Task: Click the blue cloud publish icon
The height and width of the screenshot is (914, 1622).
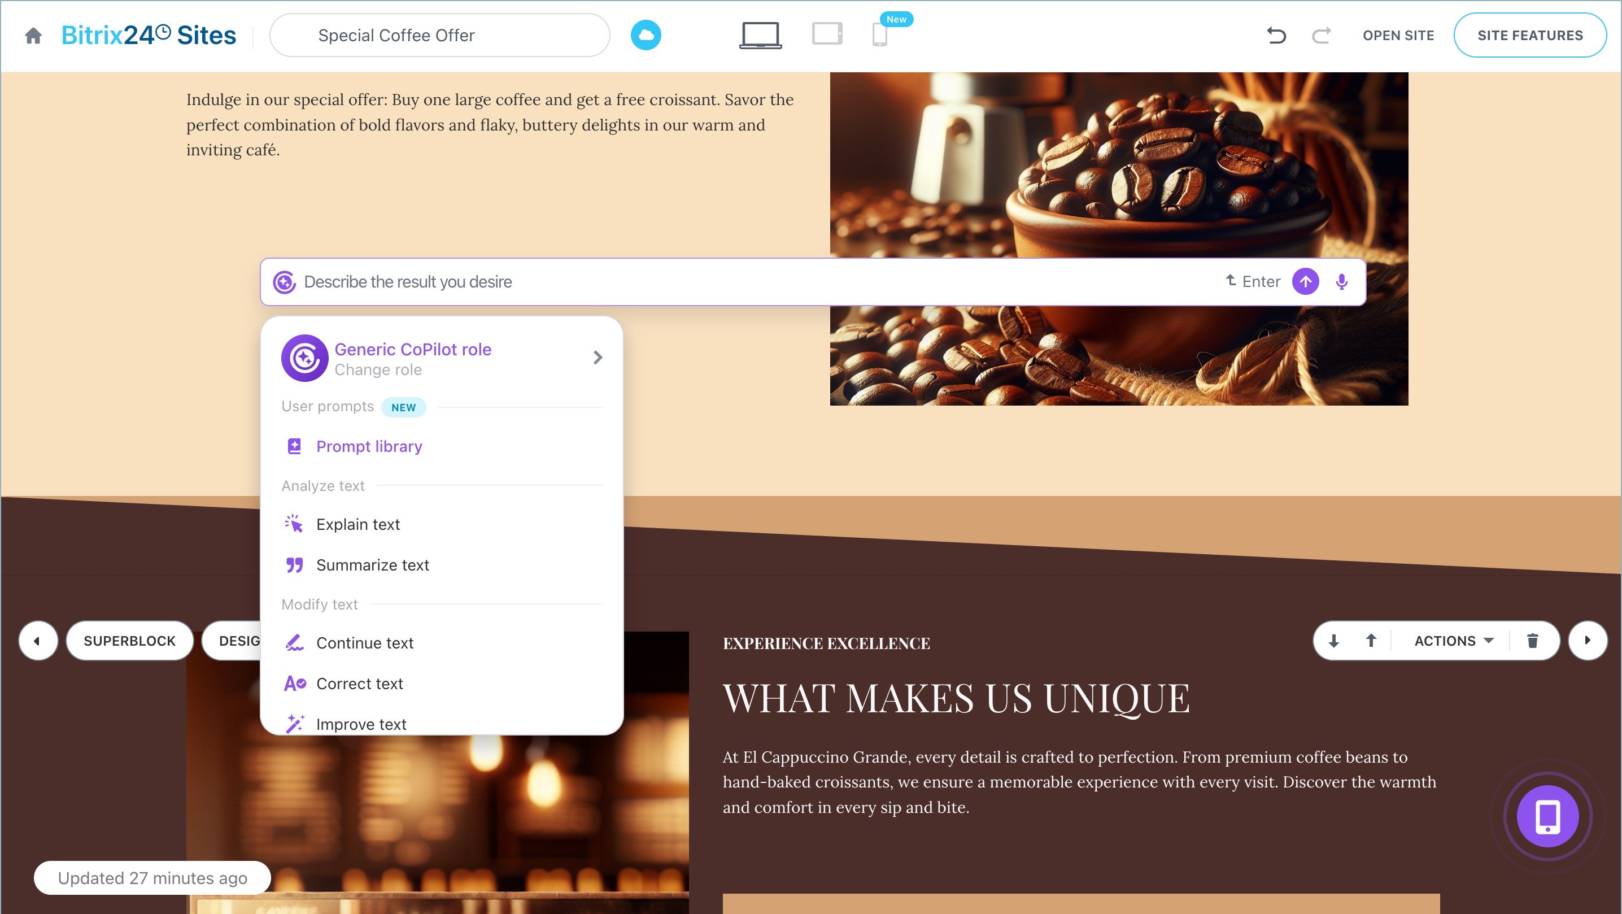Action: click(x=646, y=35)
